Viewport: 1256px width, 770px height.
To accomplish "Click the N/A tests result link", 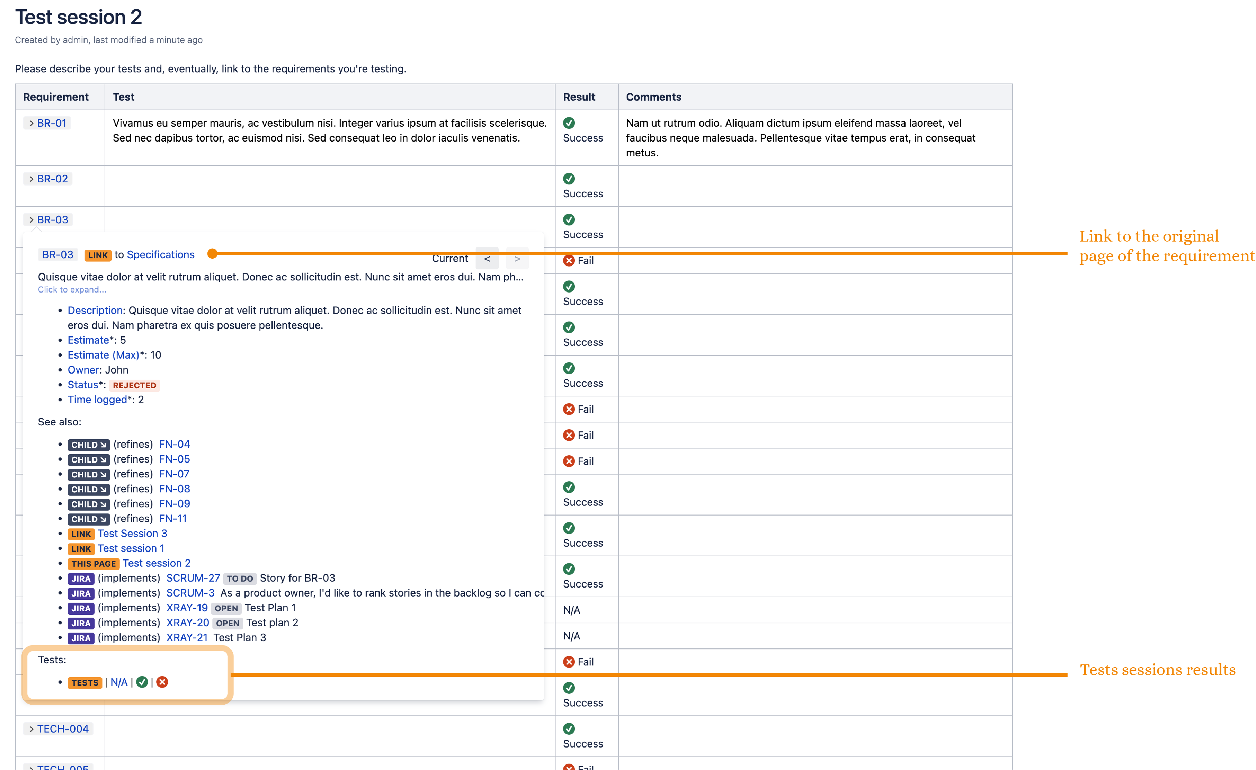I will pos(119,682).
